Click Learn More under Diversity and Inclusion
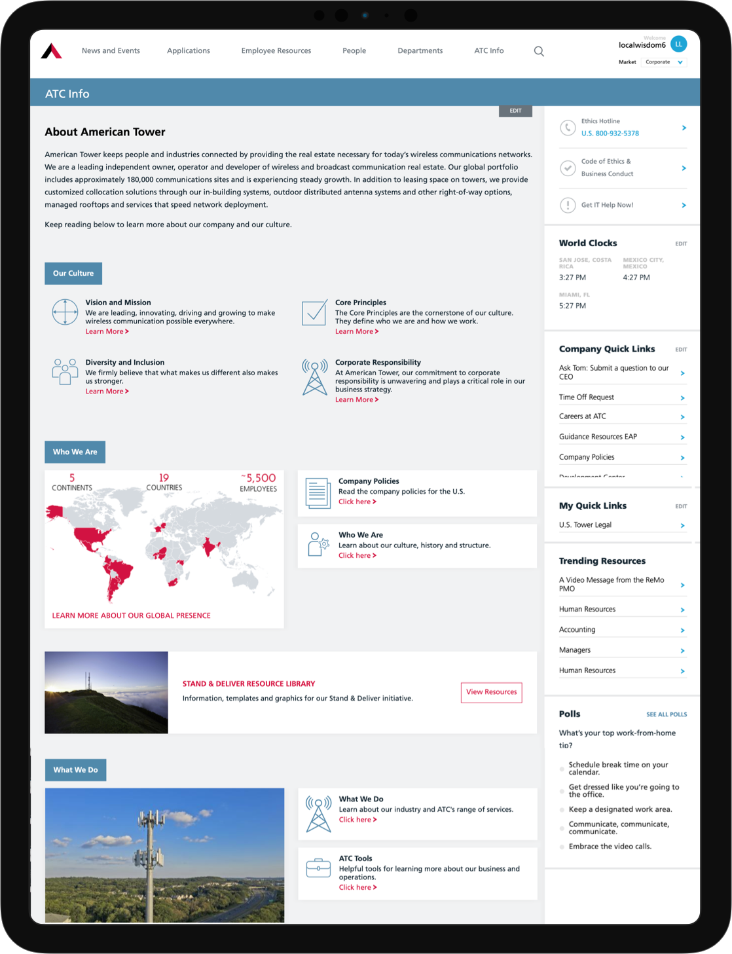The height and width of the screenshot is (954, 732). pos(107,392)
